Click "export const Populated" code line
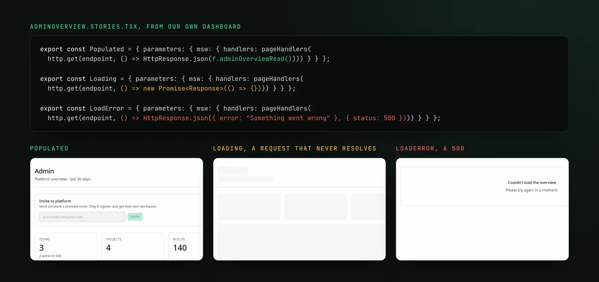 coord(176,49)
